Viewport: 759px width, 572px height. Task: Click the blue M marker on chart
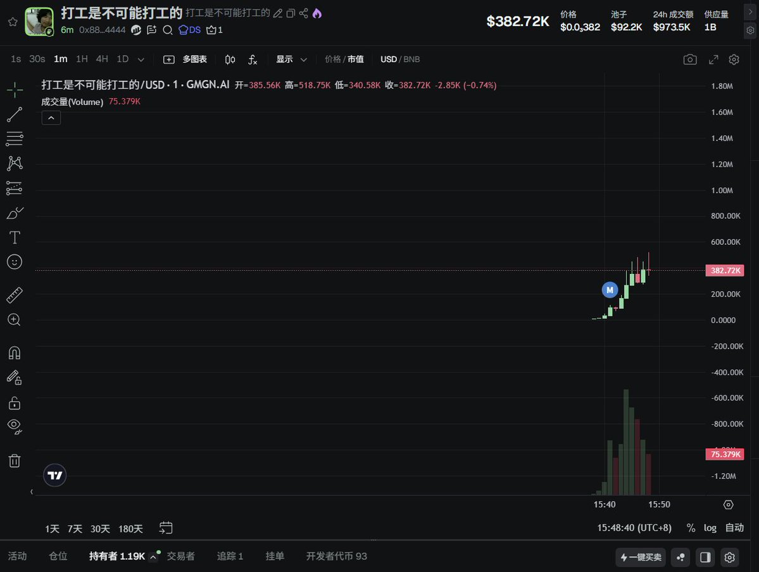click(x=610, y=290)
